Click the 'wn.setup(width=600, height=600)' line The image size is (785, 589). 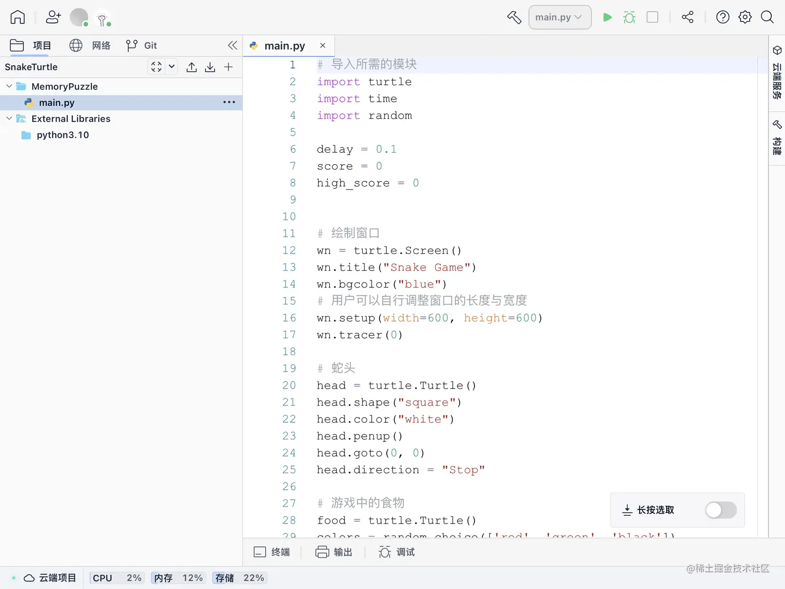430,318
